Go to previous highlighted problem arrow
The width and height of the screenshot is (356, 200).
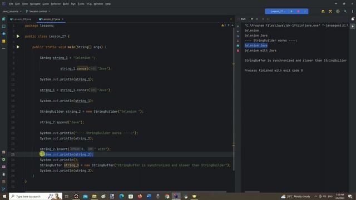click(229, 26)
